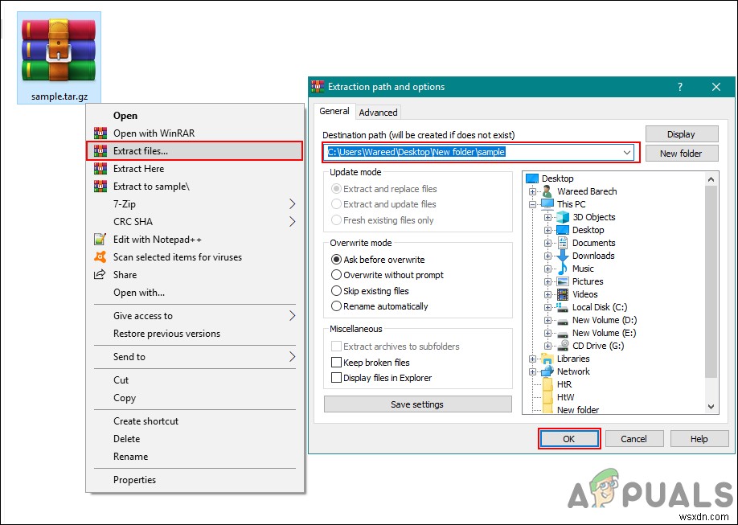Expand This PC's Documents node

click(x=547, y=243)
